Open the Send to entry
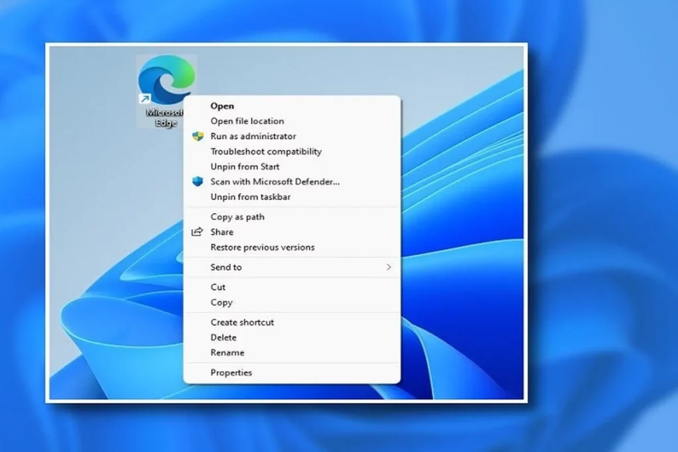Screen dimensions: 678x452 tap(292, 267)
